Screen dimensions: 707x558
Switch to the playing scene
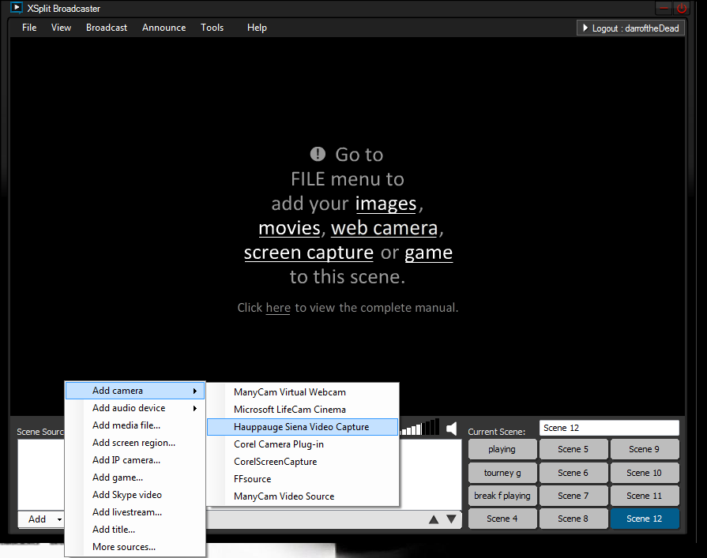(x=502, y=449)
